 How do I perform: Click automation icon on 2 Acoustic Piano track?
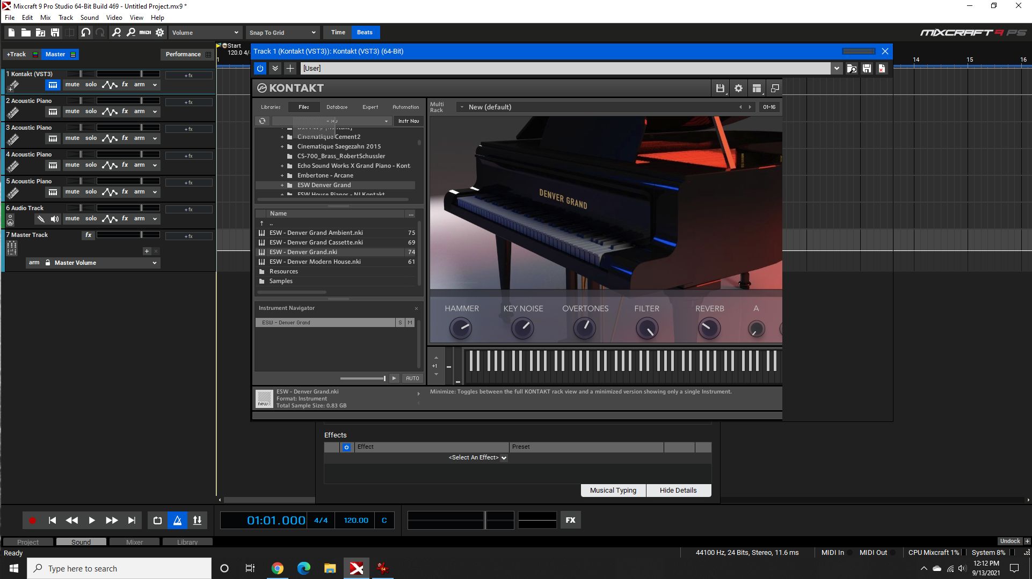click(x=110, y=112)
